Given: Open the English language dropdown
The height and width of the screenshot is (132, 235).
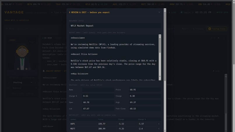Looking at the screenshot, I should pos(187,12).
